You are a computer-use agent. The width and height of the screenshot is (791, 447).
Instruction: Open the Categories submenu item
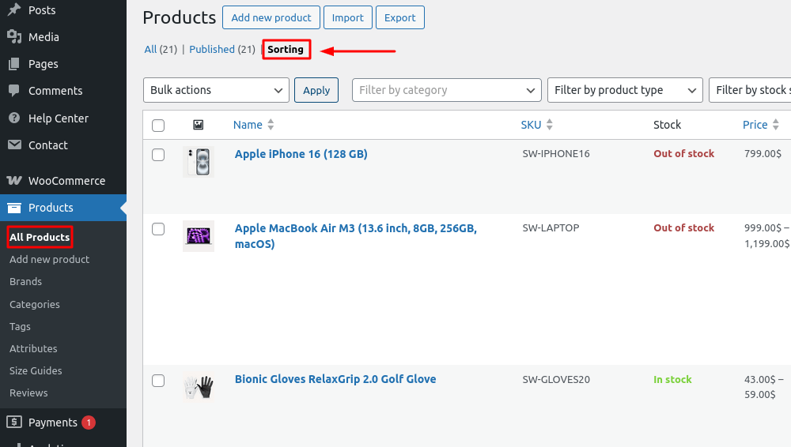[34, 304]
